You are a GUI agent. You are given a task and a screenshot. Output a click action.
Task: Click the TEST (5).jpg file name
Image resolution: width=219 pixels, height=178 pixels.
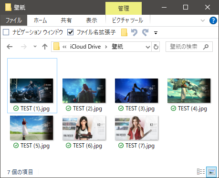(35, 146)
